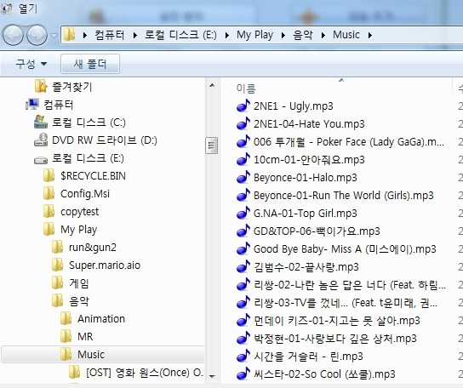Select the file name 10cm-01-안아줘요.mp3
The image size is (463, 388).
click(x=309, y=160)
